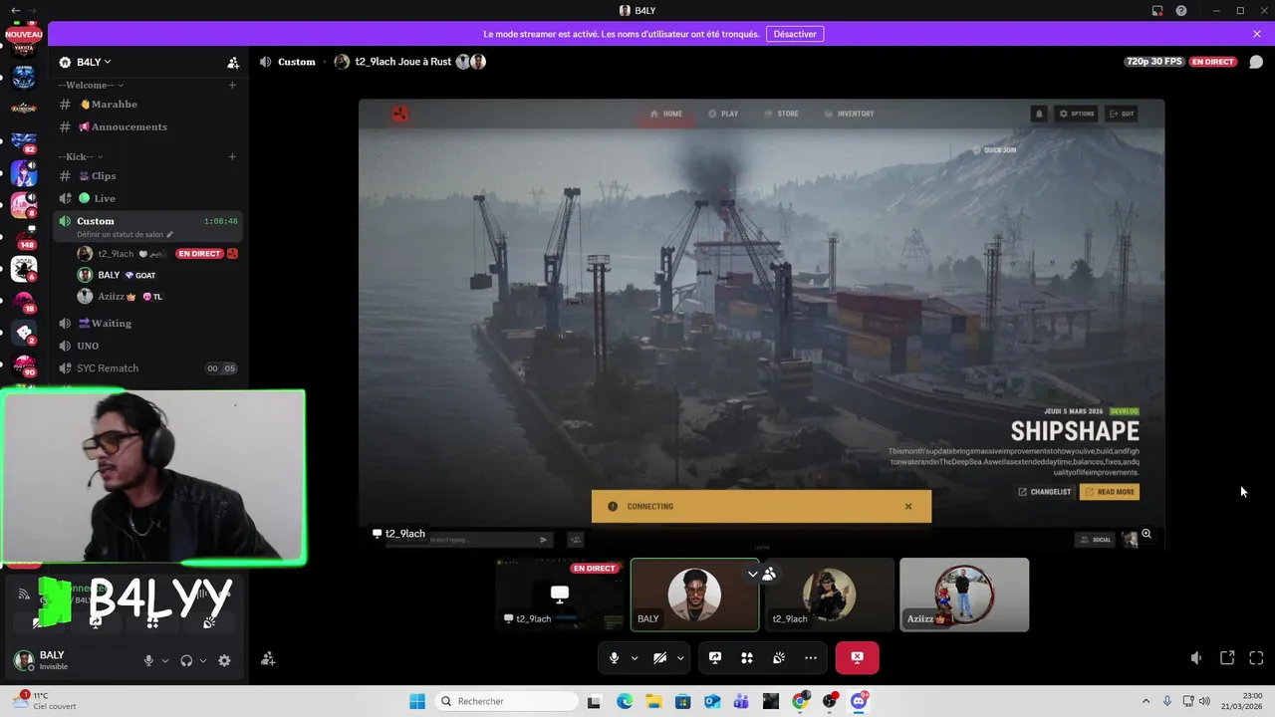
Task: Open the Windows Start menu
Action: click(x=417, y=701)
